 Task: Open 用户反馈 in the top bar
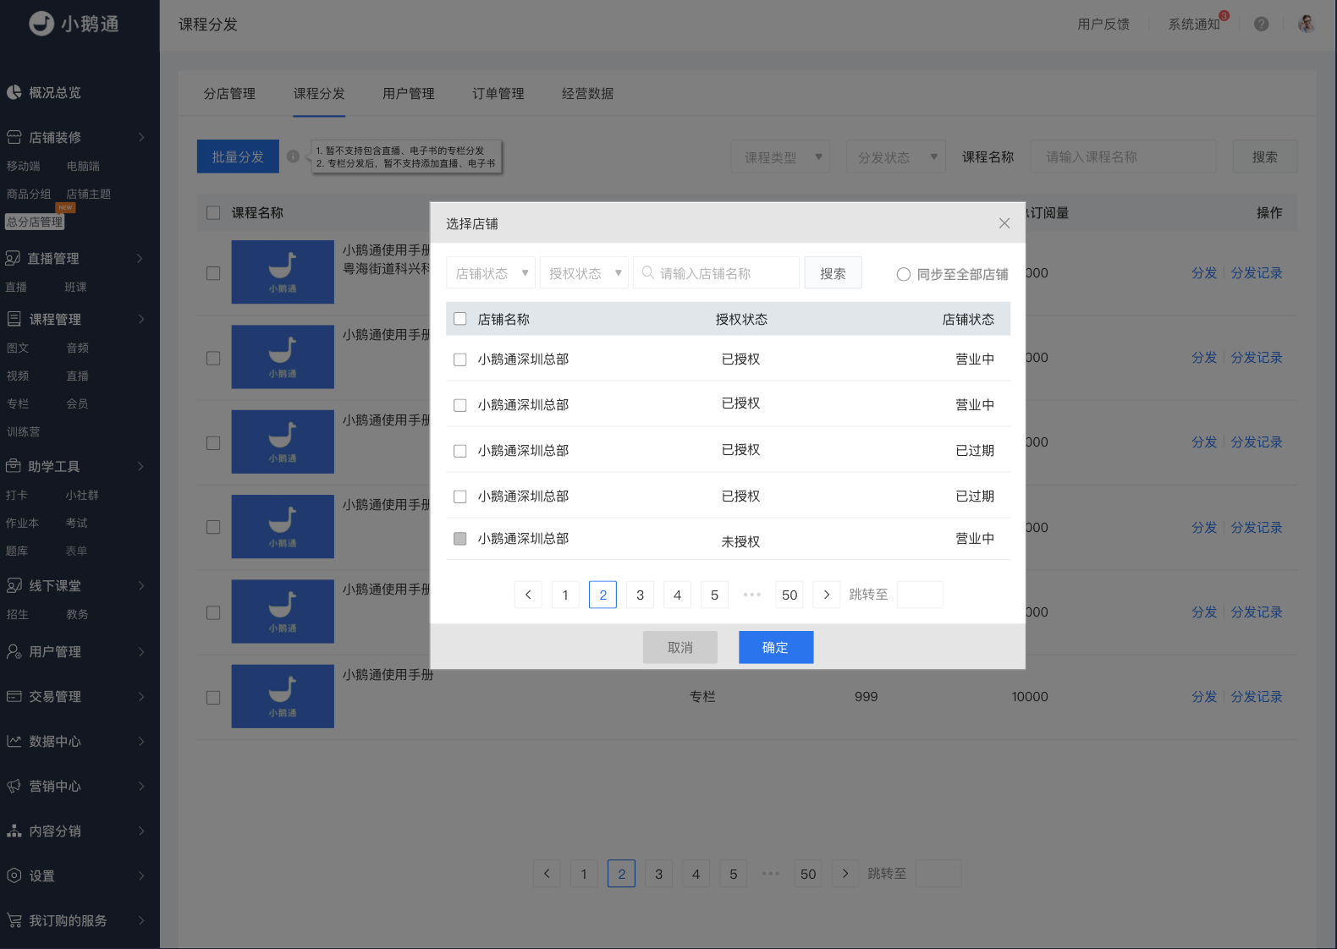click(x=1103, y=25)
